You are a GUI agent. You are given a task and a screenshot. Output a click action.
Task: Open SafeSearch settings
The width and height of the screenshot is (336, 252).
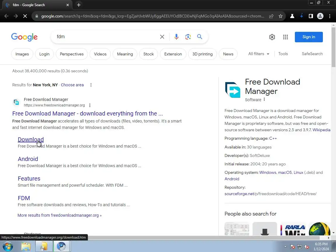click(x=312, y=54)
